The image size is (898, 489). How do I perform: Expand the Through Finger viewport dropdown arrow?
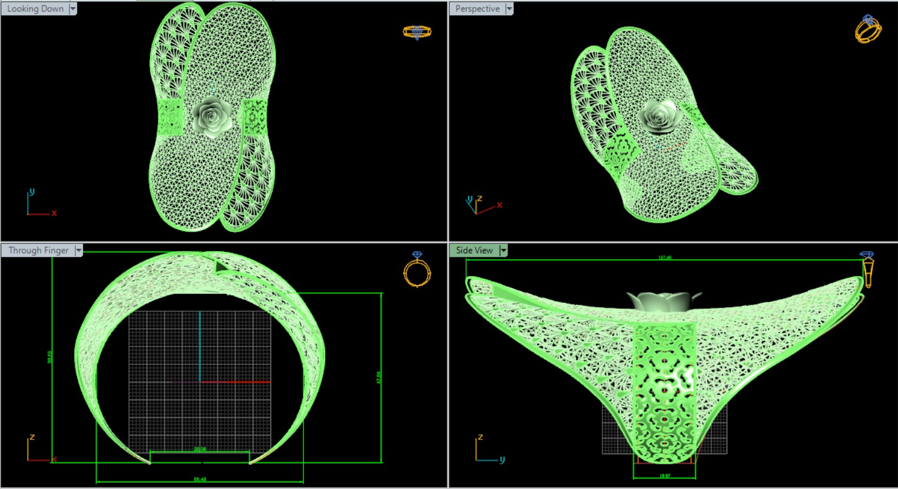(78, 250)
